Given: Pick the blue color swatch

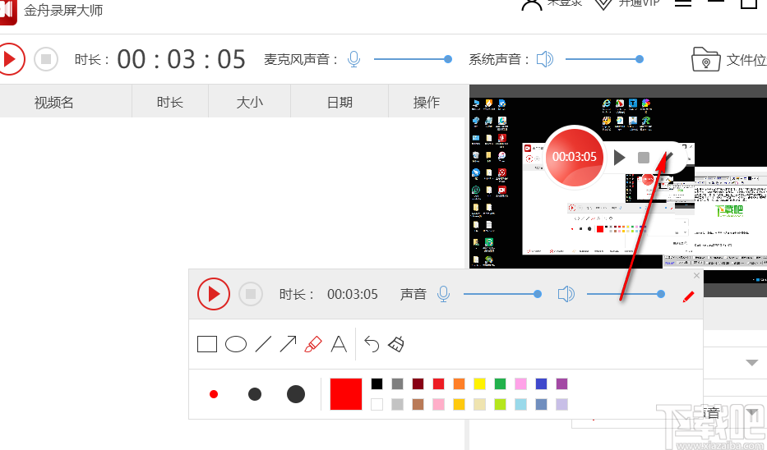Looking at the screenshot, I should 541,383.
